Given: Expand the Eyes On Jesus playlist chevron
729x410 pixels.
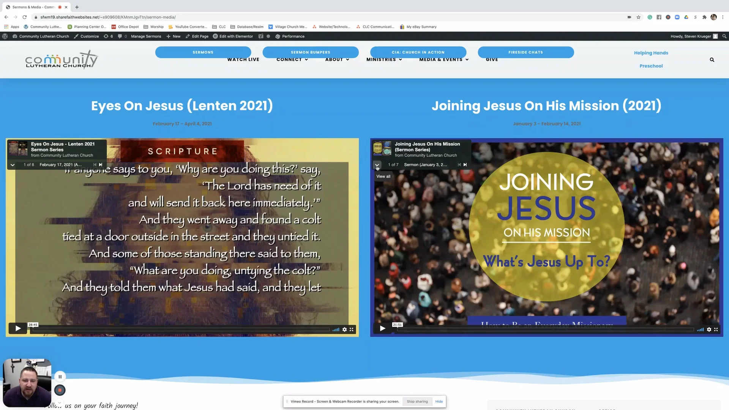Looking at the screenshot, I should point(13,165).
